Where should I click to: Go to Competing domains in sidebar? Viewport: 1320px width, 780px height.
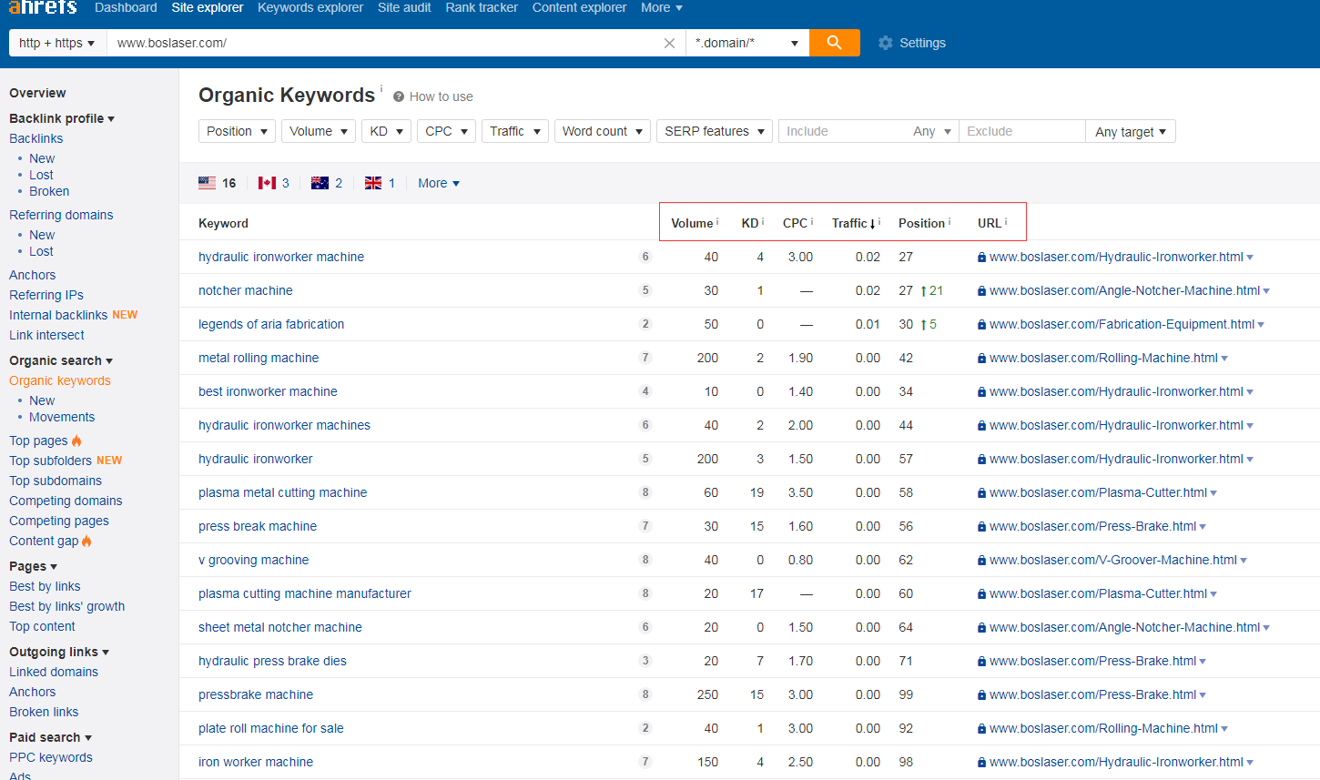coord(66,501)
